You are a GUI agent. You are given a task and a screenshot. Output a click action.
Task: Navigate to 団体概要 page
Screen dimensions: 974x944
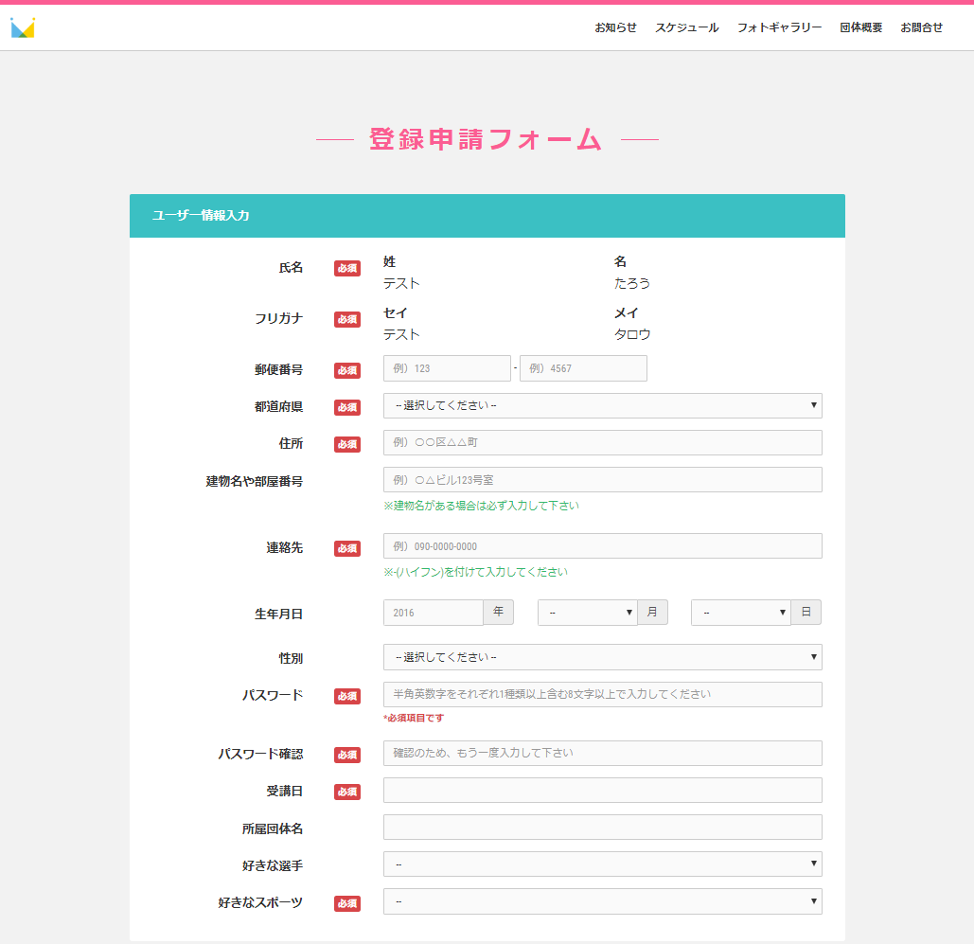click(860, 27)
